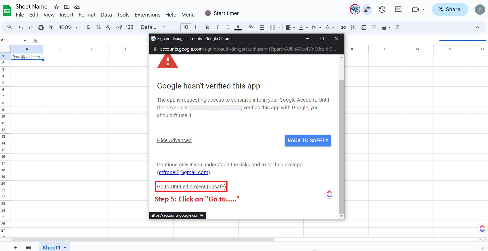Viewport: 488px width, 251px height.
Task: Open the Data menu
Action: coord(106,15)
